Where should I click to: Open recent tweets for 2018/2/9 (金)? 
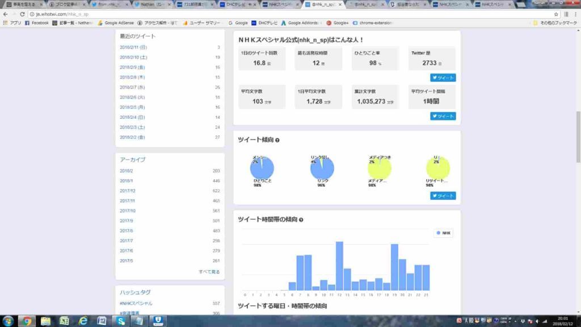132,68
